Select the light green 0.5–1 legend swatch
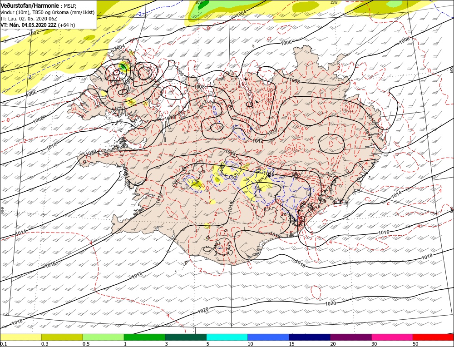454x347 pixels. 104,337
